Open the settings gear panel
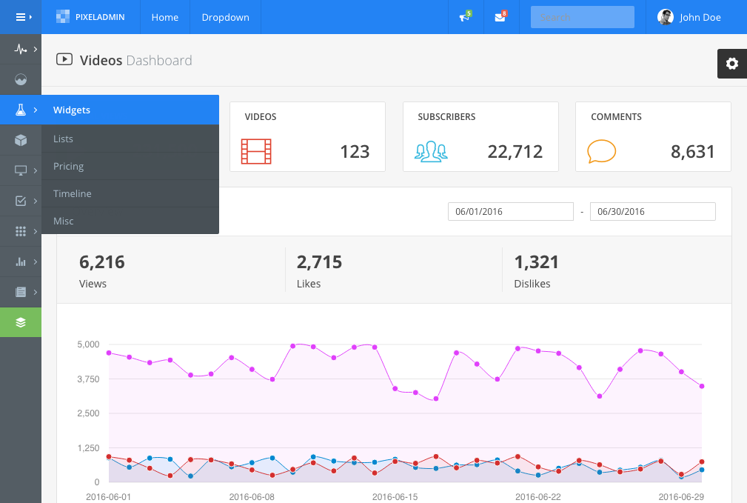The width and height of the screenshot is (747, 503). tap(731, 64)
